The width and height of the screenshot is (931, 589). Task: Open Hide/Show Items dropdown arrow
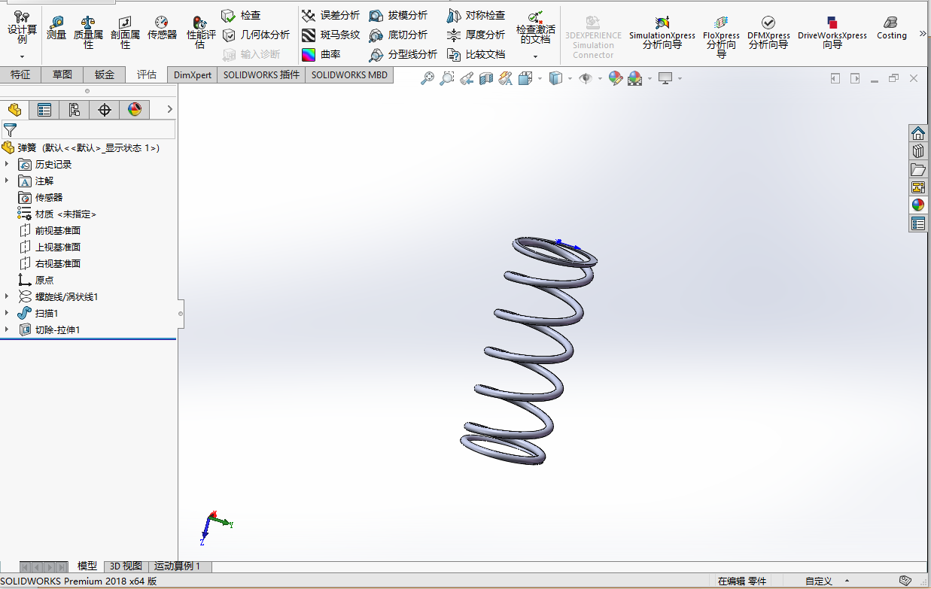pos(600,78)
